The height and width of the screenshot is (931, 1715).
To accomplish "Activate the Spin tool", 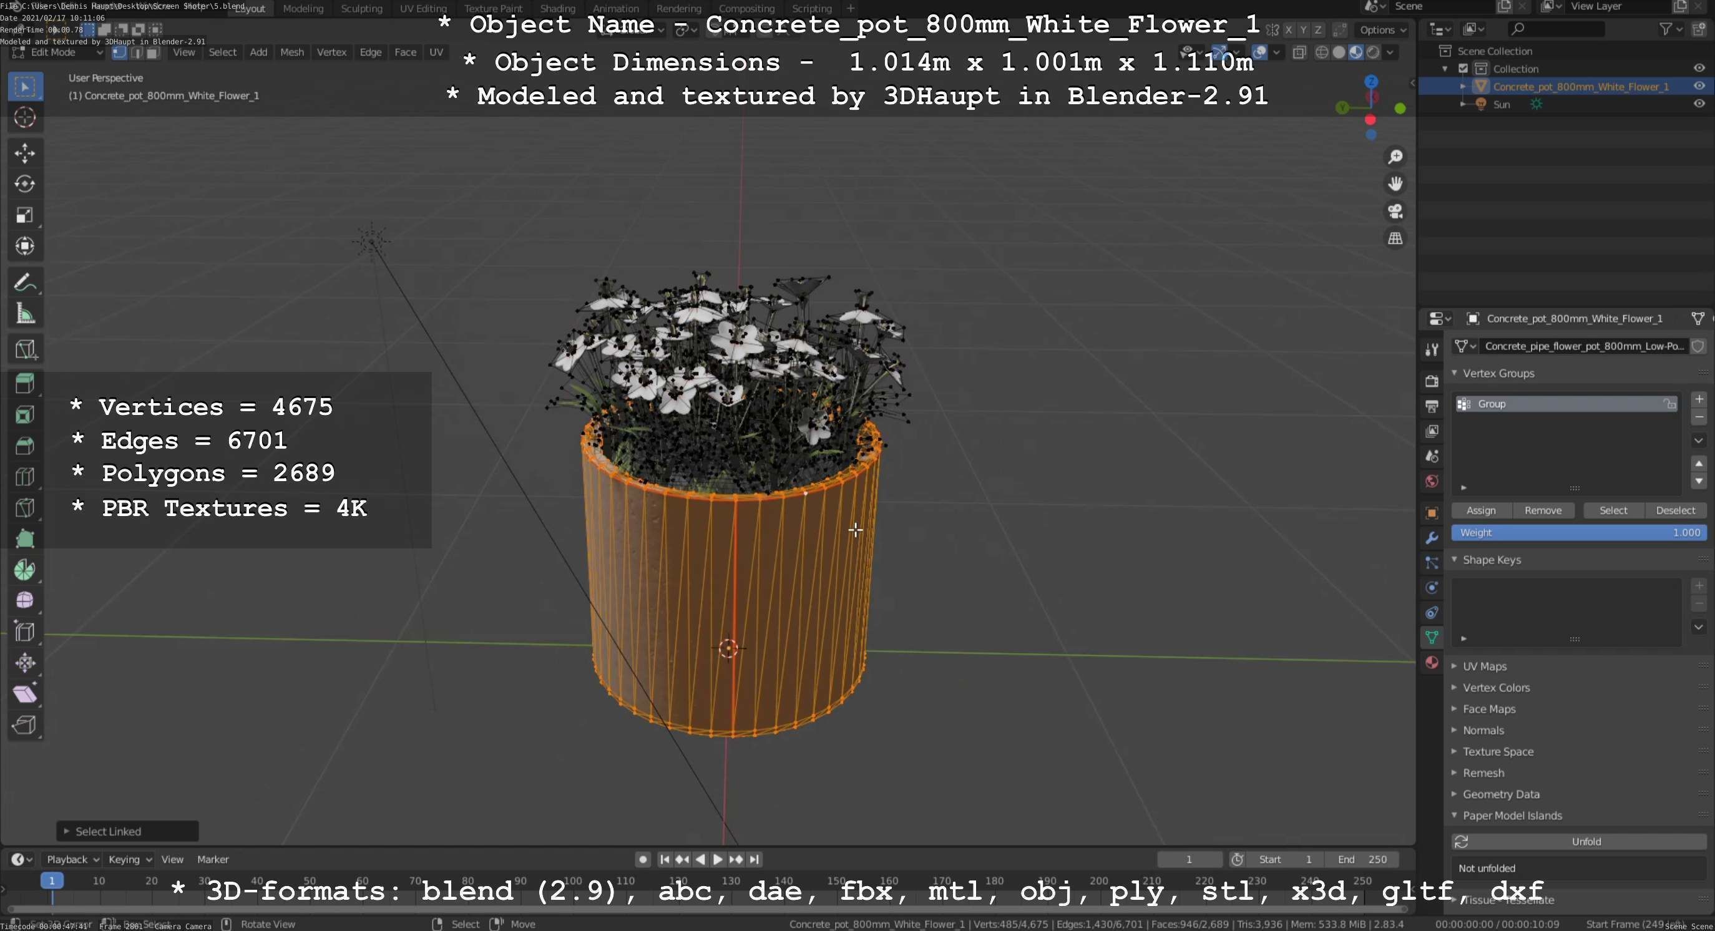I will pyautogui.click(x=26, y=570).
